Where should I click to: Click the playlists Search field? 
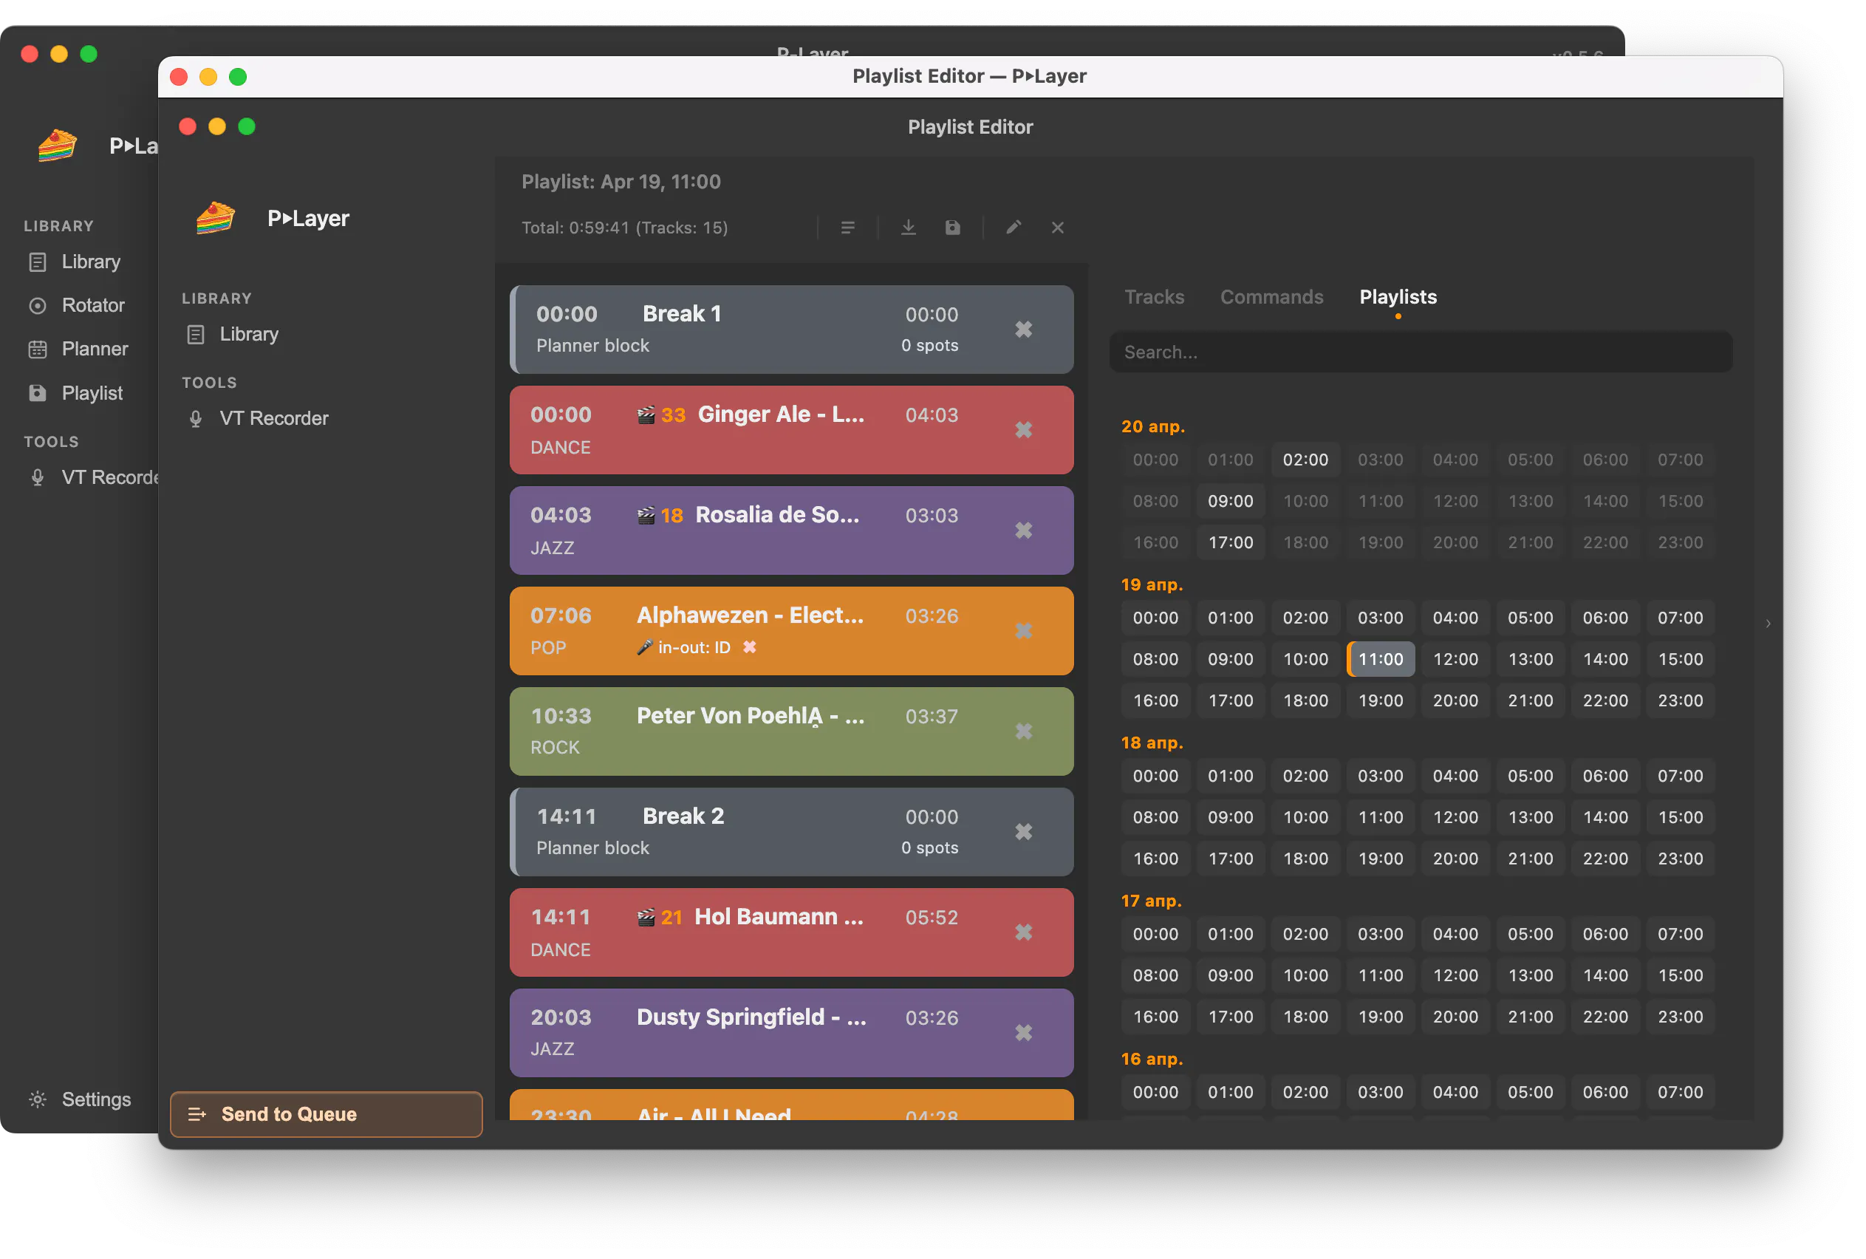1420,352
